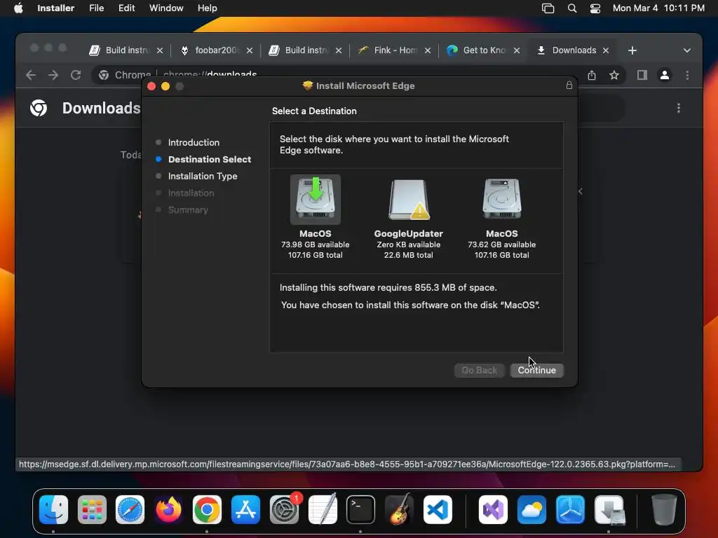Open the Help menu

coord(207,8)
